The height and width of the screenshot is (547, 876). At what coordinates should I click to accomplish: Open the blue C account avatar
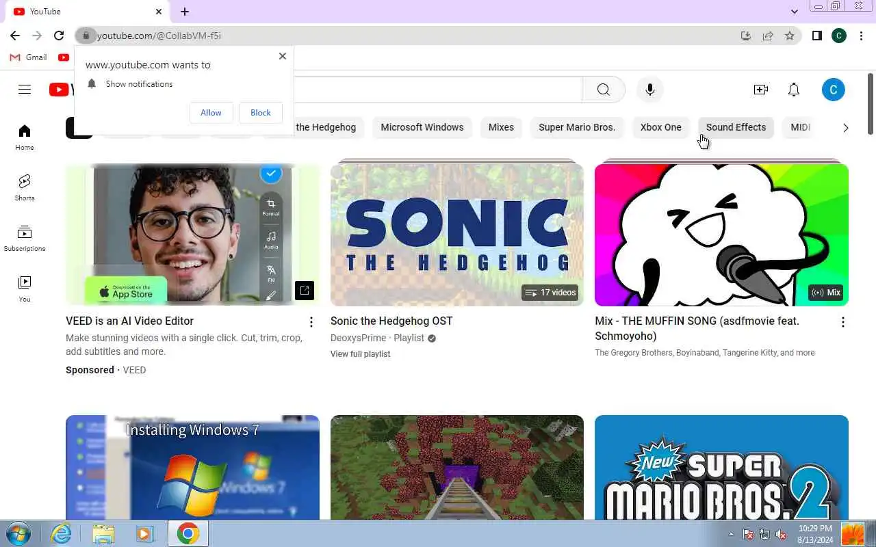(833, 90)
